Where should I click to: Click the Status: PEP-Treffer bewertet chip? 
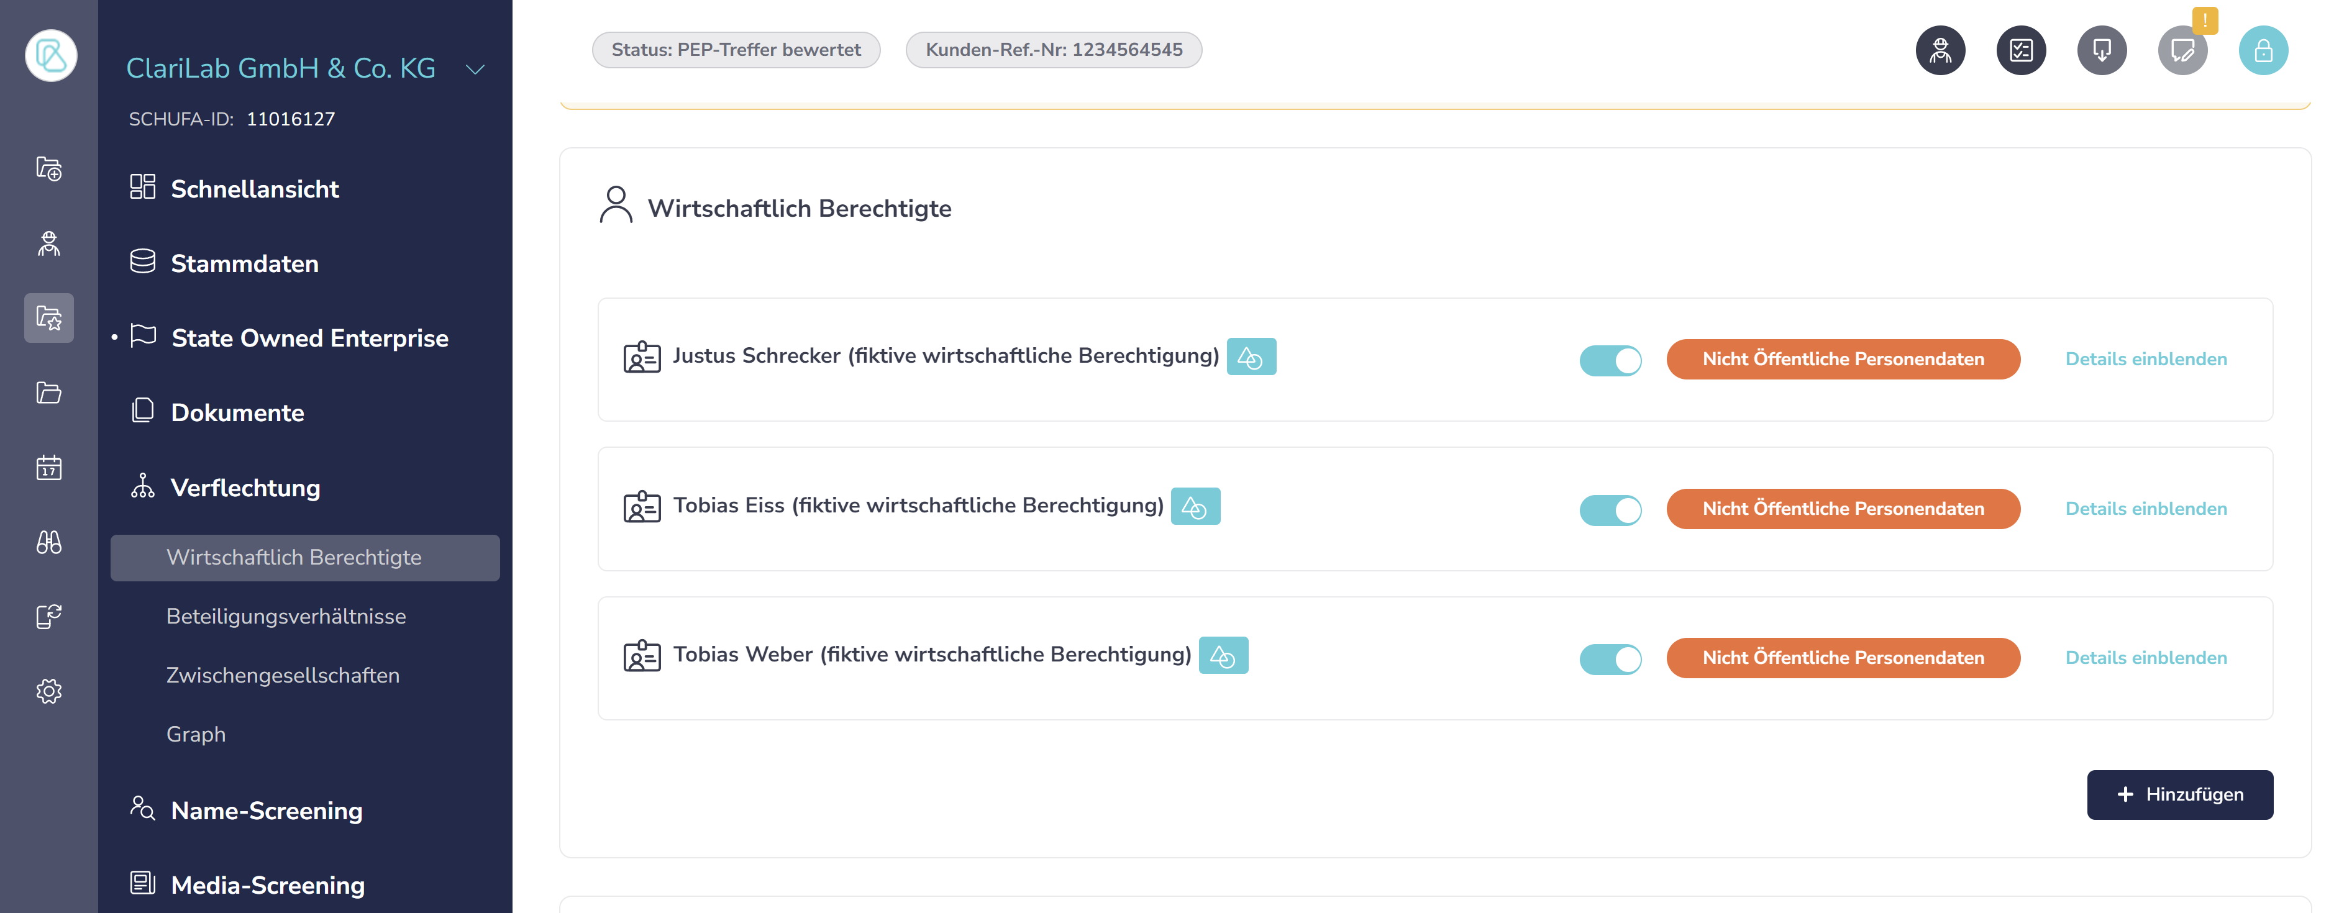pos(736,50)
